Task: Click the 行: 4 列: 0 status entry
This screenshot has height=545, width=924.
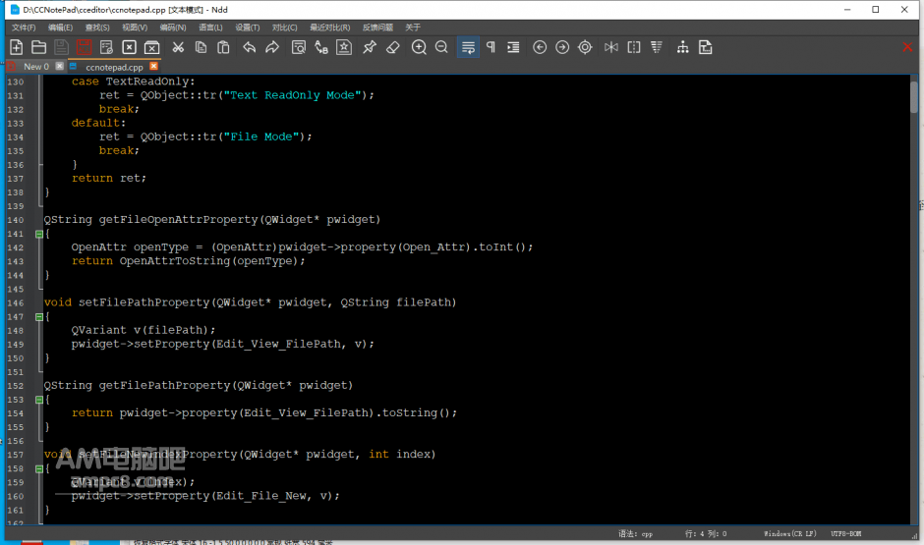Action: (x=706, y=534)
